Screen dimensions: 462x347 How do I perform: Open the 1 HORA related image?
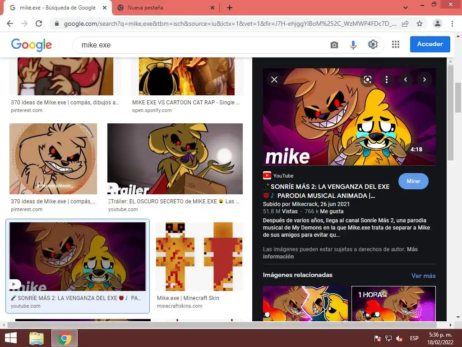[393, 303]
